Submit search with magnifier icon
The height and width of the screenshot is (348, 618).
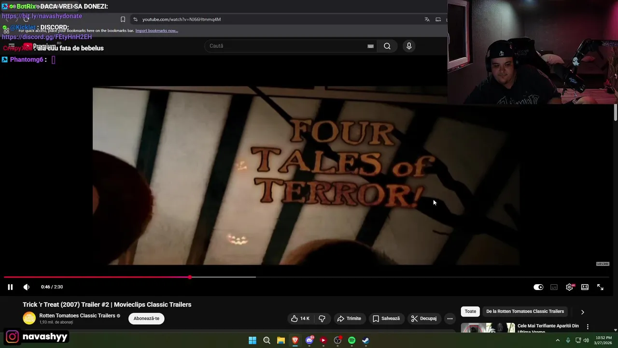coord(387,46)
